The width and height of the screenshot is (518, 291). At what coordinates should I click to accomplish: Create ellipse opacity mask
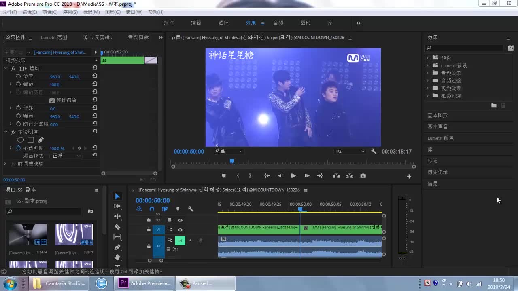click(20, 140)
